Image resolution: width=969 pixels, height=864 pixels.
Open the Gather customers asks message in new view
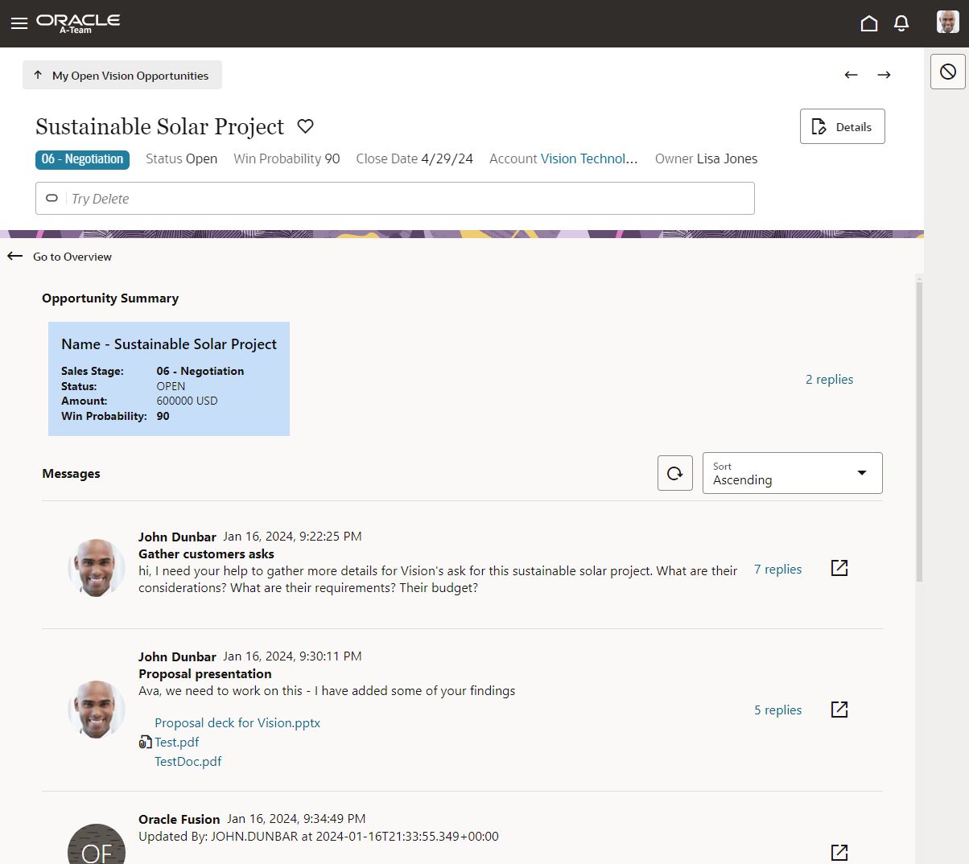(x=839, y=568)
